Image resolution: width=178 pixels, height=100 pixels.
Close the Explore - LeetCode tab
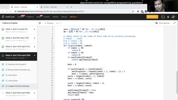point(37,7)
